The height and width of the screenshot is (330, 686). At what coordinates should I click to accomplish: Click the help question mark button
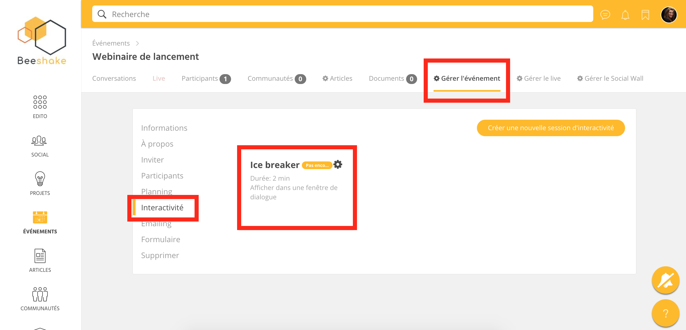[665, 313]
